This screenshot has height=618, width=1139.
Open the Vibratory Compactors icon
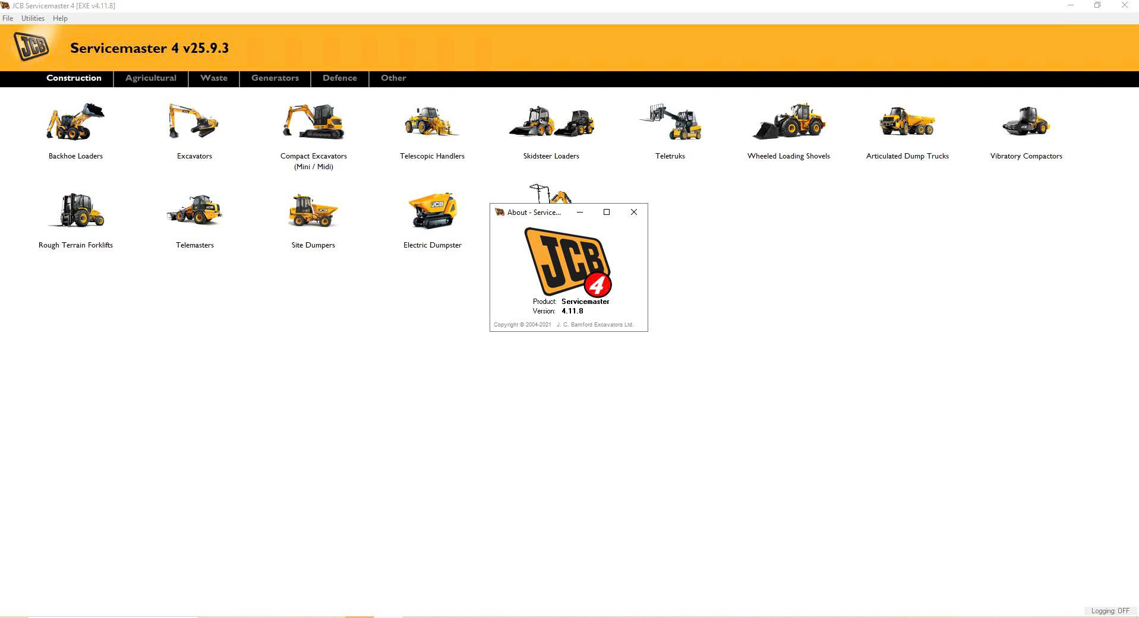click(1026, 121)
